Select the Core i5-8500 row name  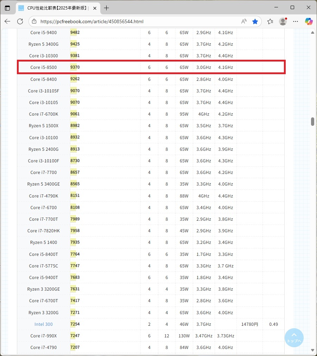pos(43,67)
